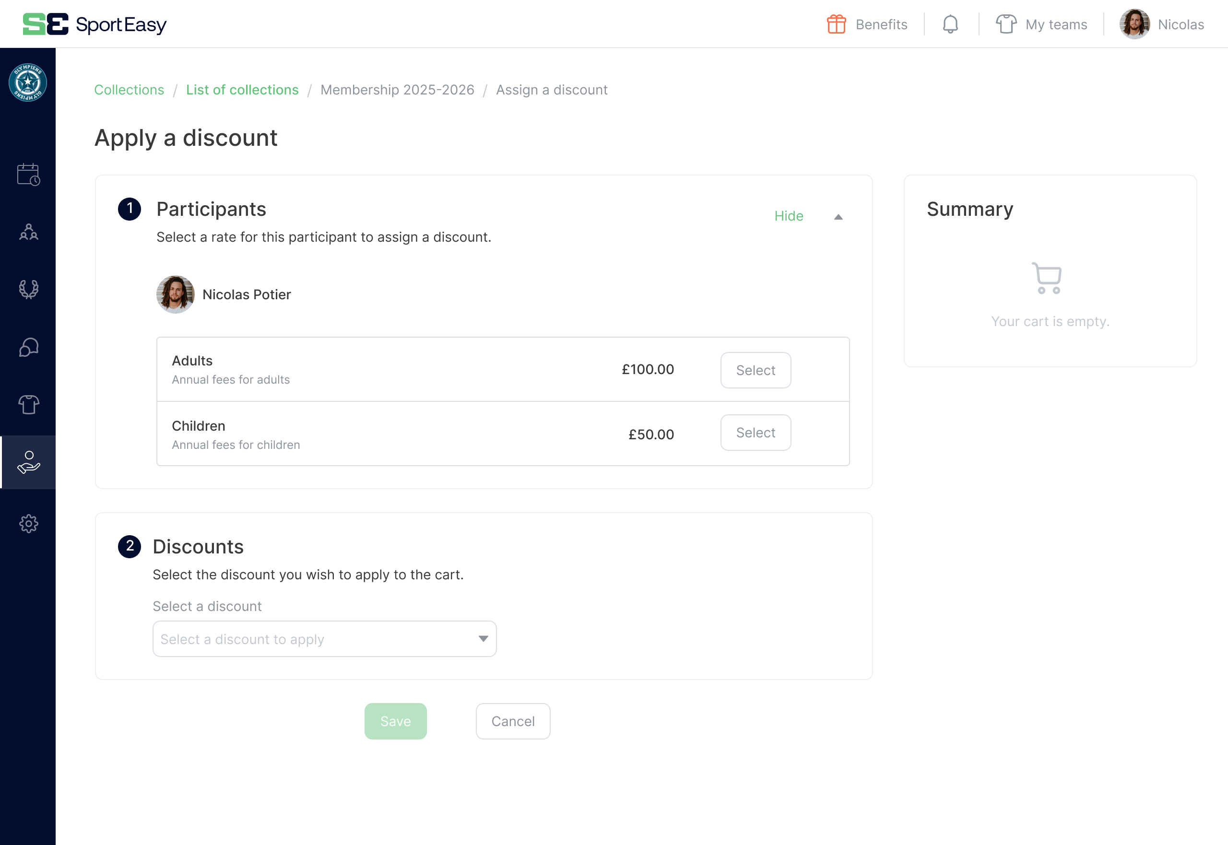Open the calendar events sidebar icon
Image resolution: width=1228 pixels, height=845 pixels.
[x=29, y=175]
